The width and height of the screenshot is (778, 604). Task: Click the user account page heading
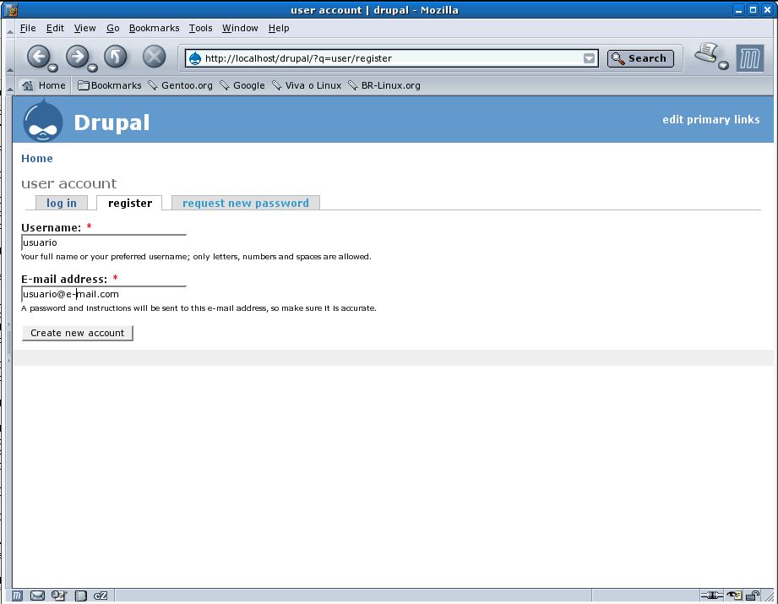tap(69, 183)
